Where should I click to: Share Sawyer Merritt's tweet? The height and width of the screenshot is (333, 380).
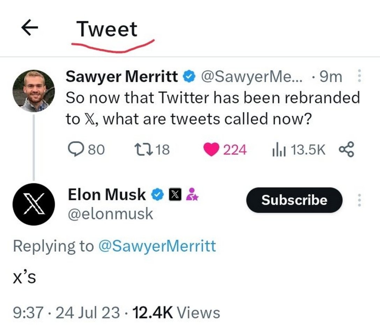click(x=346, y=150)
